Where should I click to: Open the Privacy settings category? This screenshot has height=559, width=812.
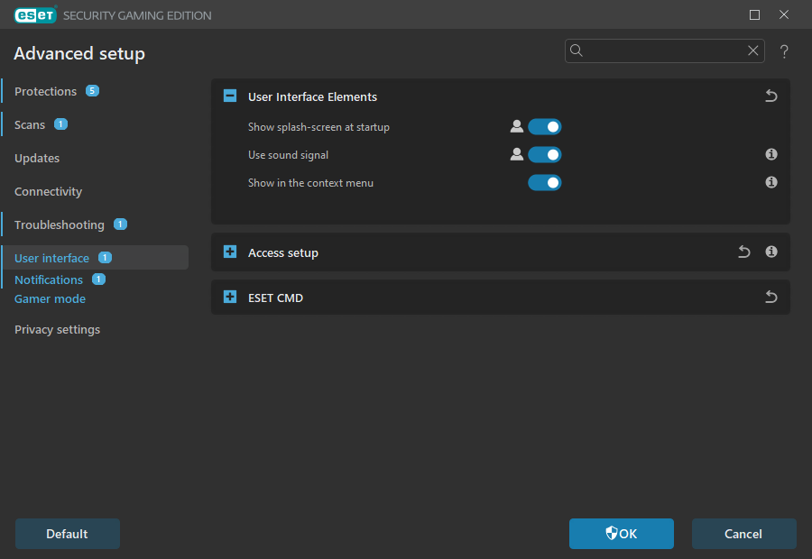57,329
